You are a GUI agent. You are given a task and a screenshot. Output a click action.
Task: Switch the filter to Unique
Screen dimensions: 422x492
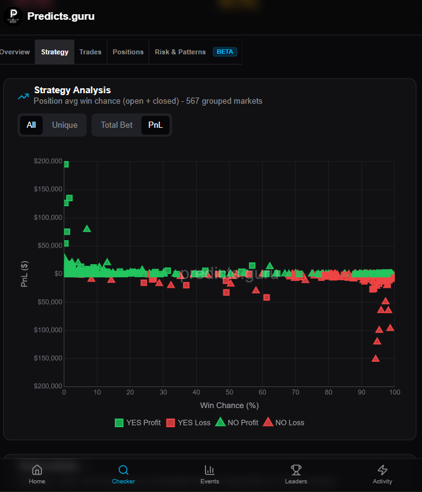[65, 125]
